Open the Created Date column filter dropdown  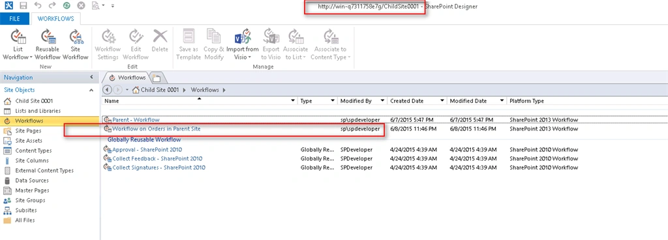click(x=443, y=101)
